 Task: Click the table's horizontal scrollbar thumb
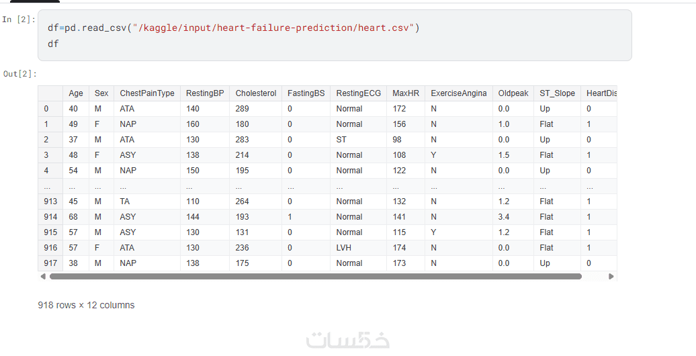click(x=316, y=277)
